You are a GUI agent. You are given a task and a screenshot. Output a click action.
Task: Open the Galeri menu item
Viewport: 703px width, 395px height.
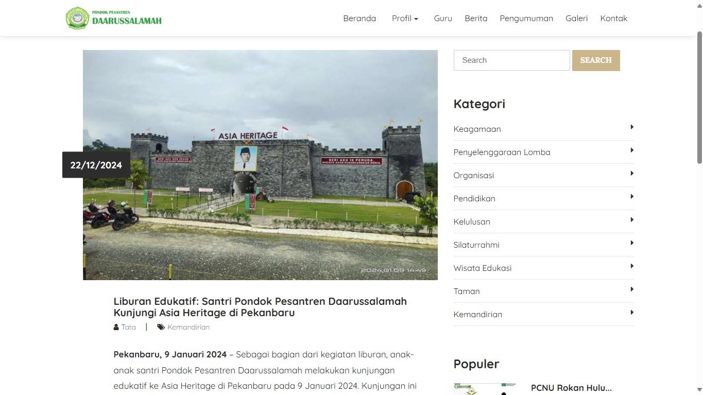576,18
